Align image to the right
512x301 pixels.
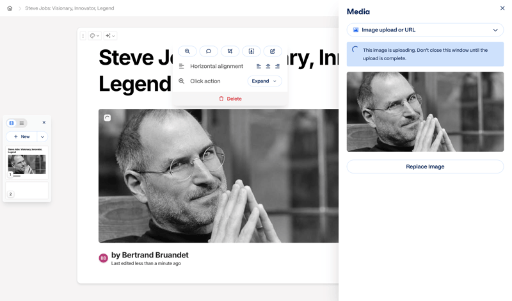click(x=277, y=66)
